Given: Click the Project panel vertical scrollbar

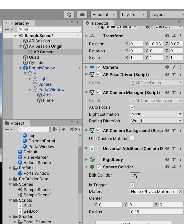Looking at the screenshot, I should pos(80,170).
